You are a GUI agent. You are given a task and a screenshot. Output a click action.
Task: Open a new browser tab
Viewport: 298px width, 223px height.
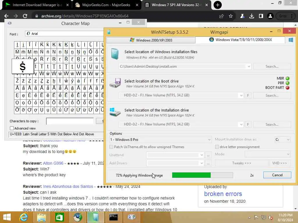click(218, 5)
